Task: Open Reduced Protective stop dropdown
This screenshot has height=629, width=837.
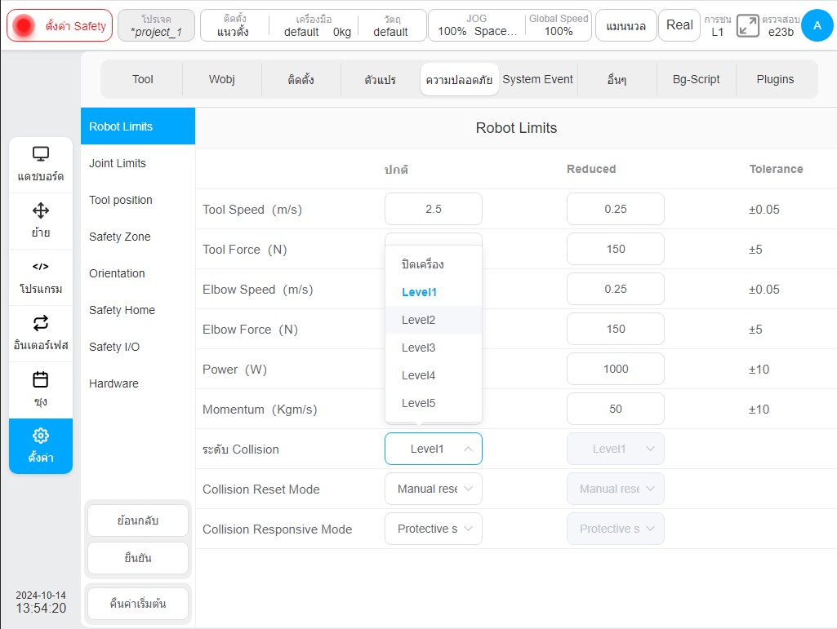Action: click(x=616, y=529)
